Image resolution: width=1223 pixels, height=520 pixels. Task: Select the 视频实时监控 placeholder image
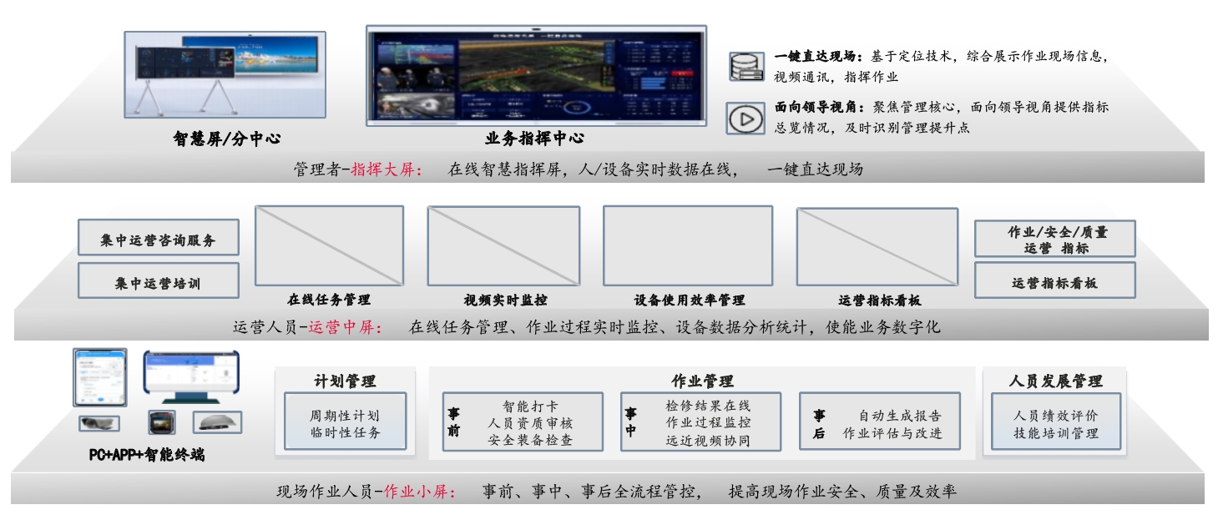pyautogui.click(x=504, y=245)
